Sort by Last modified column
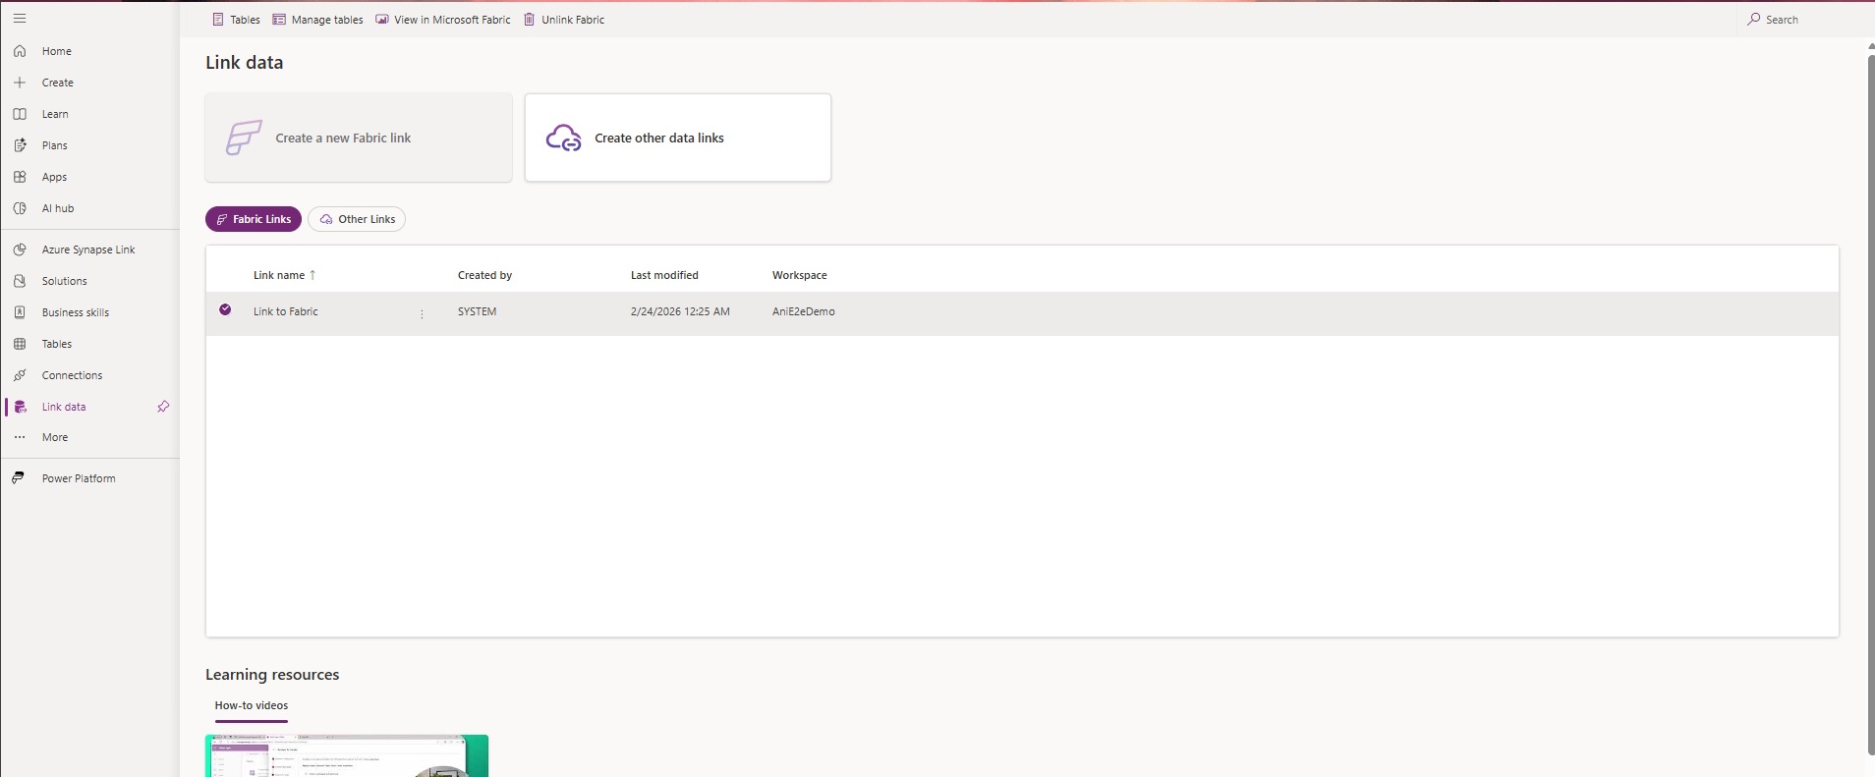 664,275
